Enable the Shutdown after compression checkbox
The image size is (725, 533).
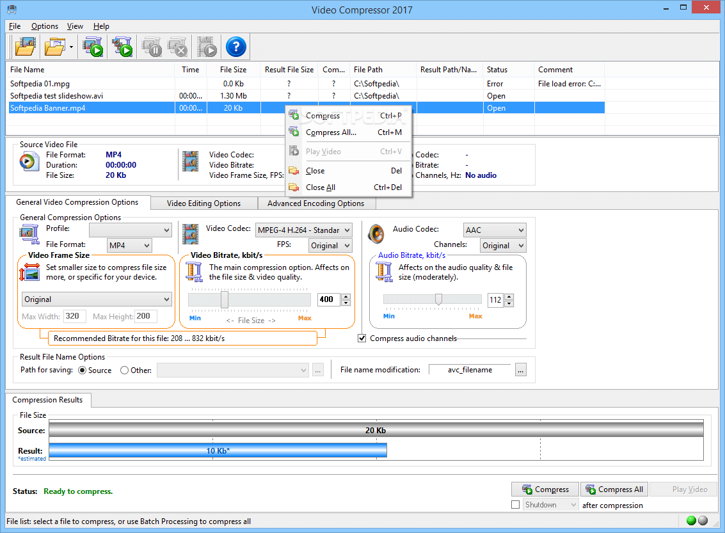click(516, 505)
